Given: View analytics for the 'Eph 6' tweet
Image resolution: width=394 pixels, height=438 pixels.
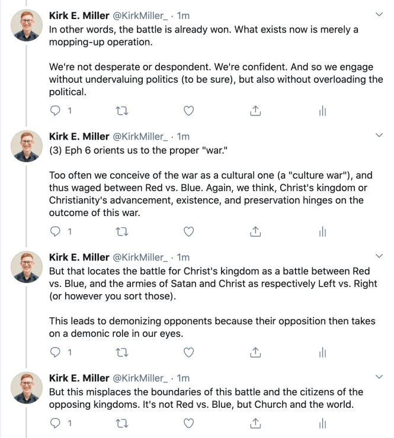Looking at the screenshot, I should click(323, 231).
